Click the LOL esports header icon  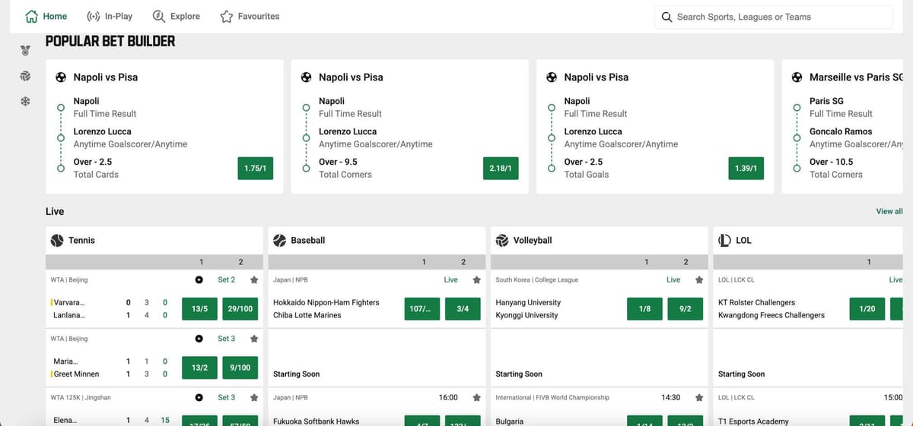coord(724,240)
